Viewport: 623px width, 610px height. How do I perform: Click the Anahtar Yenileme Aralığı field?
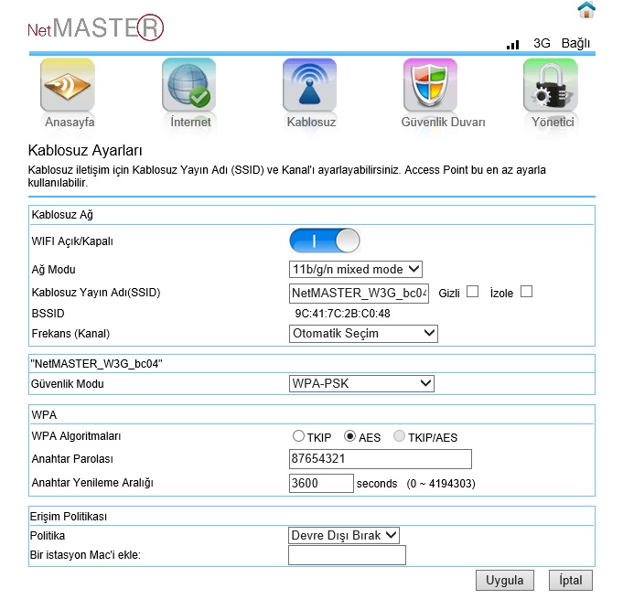pyautogui.click(x=321, y=483)
